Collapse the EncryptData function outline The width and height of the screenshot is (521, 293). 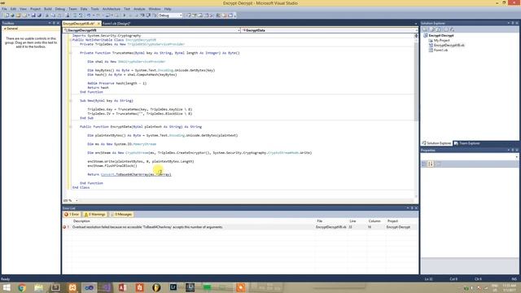pos(70,127)
